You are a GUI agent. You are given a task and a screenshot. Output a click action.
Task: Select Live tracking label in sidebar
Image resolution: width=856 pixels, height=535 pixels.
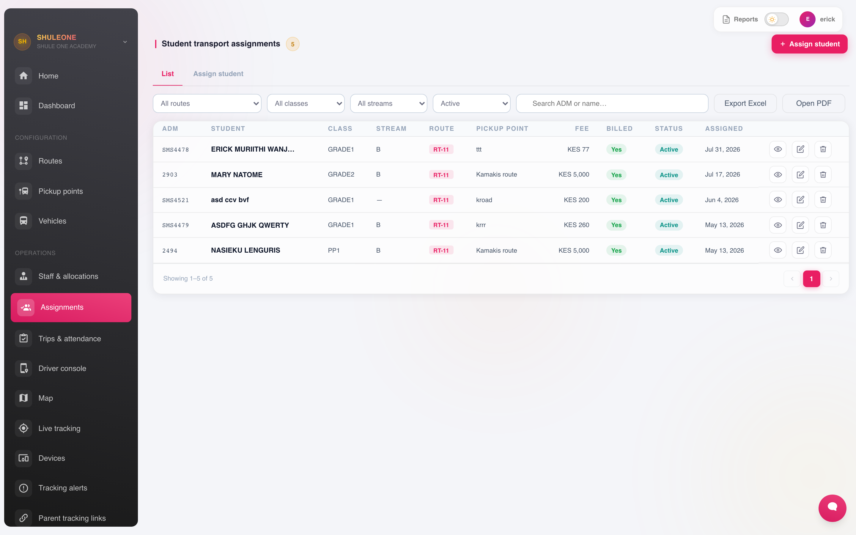point(59,429)
